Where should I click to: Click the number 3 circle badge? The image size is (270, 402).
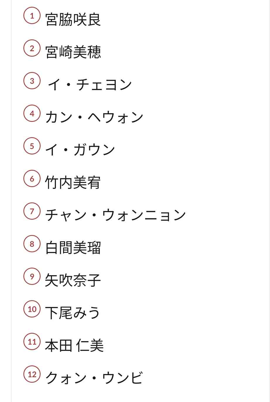[32, 81]
